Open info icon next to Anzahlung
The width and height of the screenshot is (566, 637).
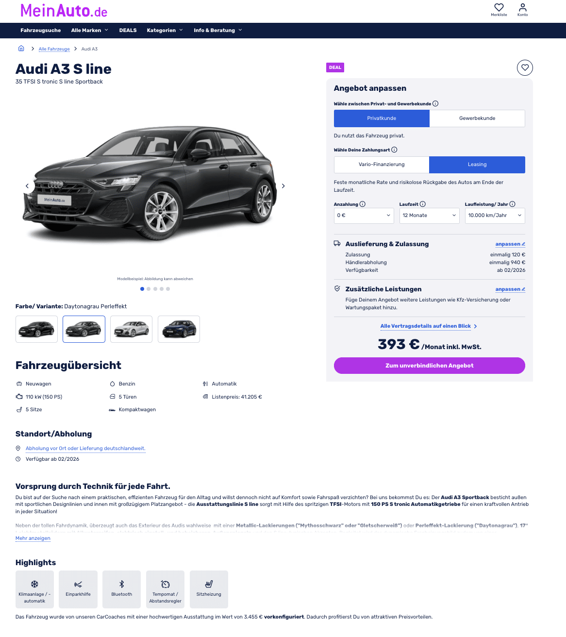pos(363,204)
